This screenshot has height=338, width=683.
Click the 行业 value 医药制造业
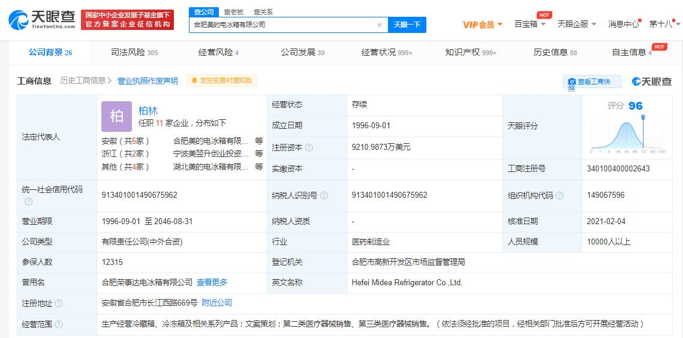point(371,242)
